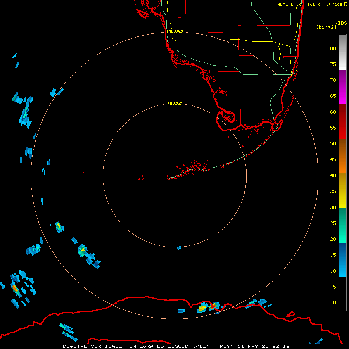Pick the "5" scale value
Viewport: 349px width, 349px height.
pos(335,287)
